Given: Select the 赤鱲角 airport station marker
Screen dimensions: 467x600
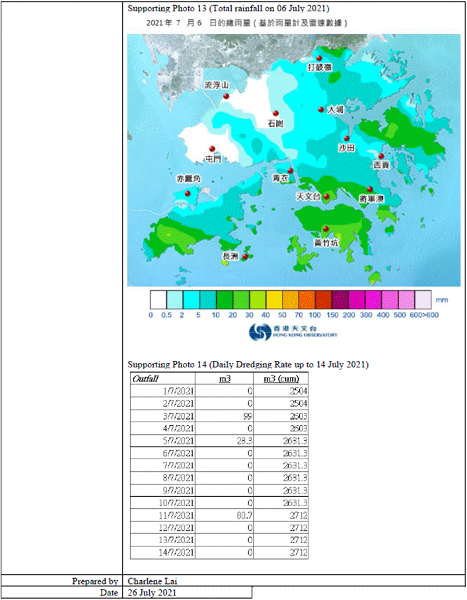Looking at the screenshot, I should click(x=188, y=193).
